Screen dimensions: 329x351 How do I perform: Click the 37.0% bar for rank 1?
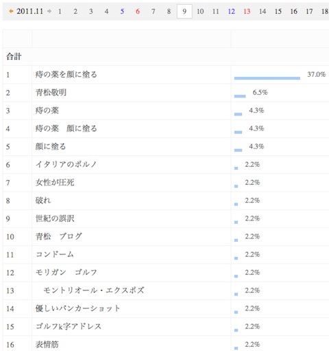click(267, 78)
